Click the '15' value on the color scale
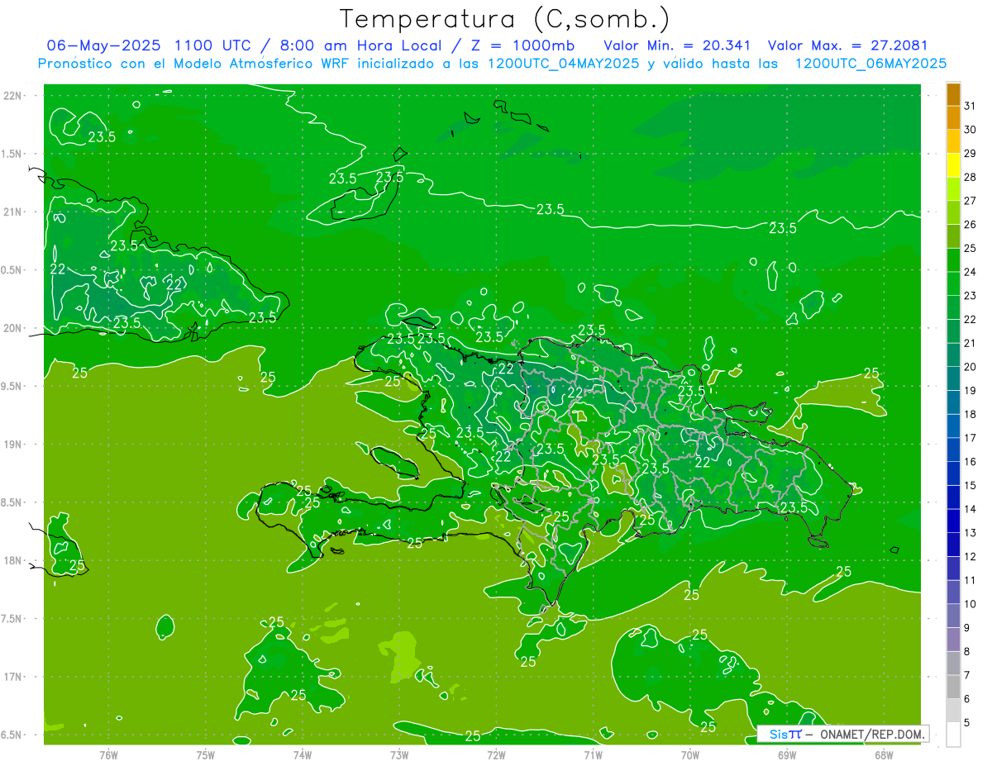The image size is (992, 766). point(971,485)
